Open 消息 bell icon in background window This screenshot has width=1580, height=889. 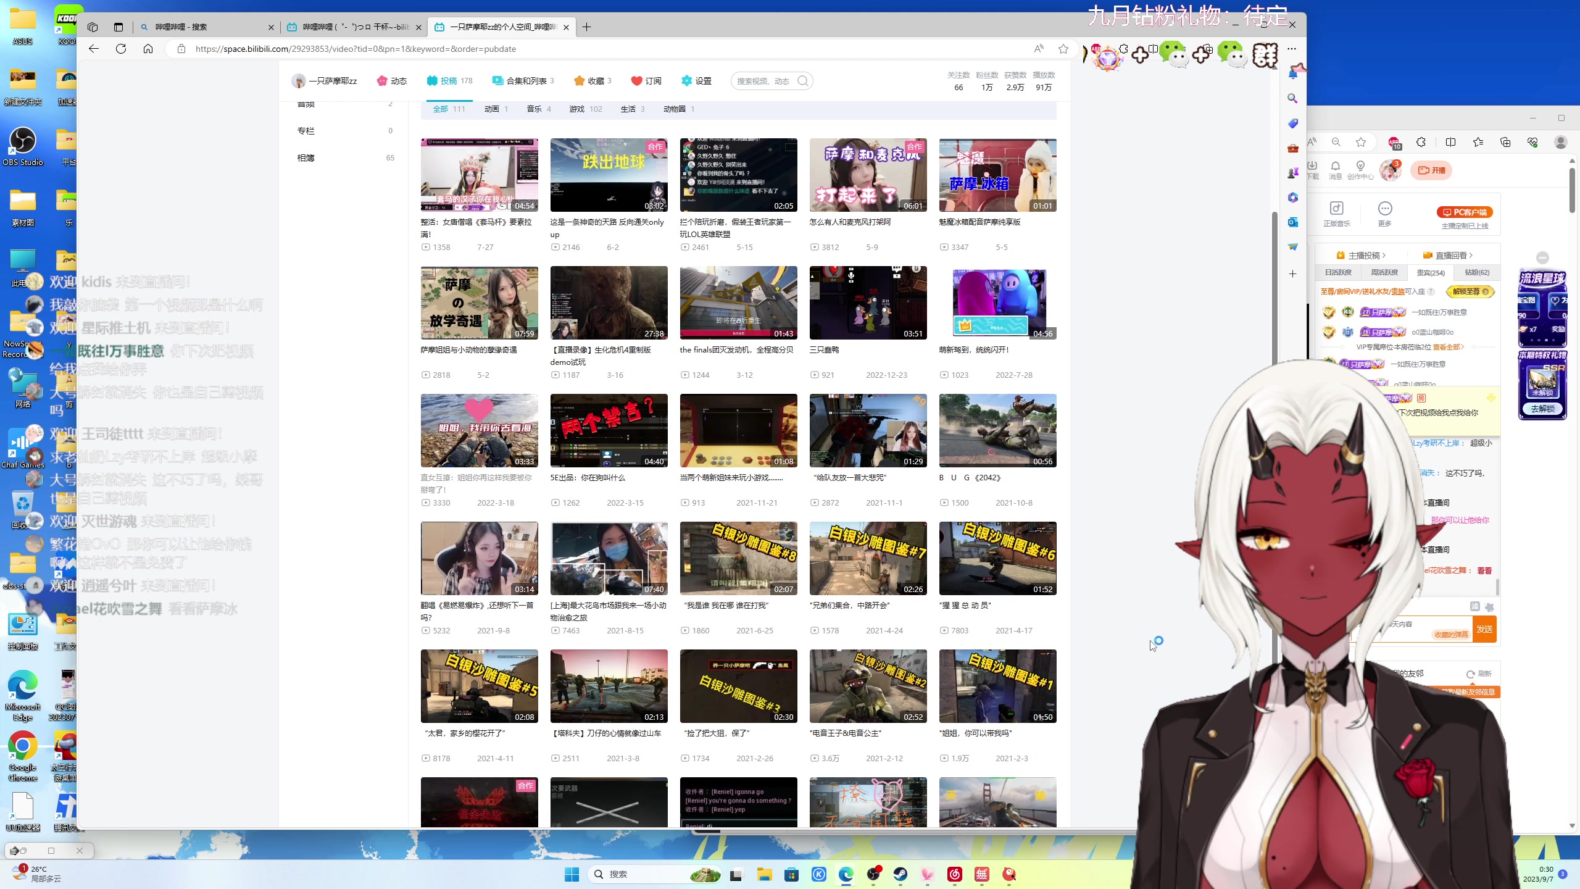click(1335, 170)
